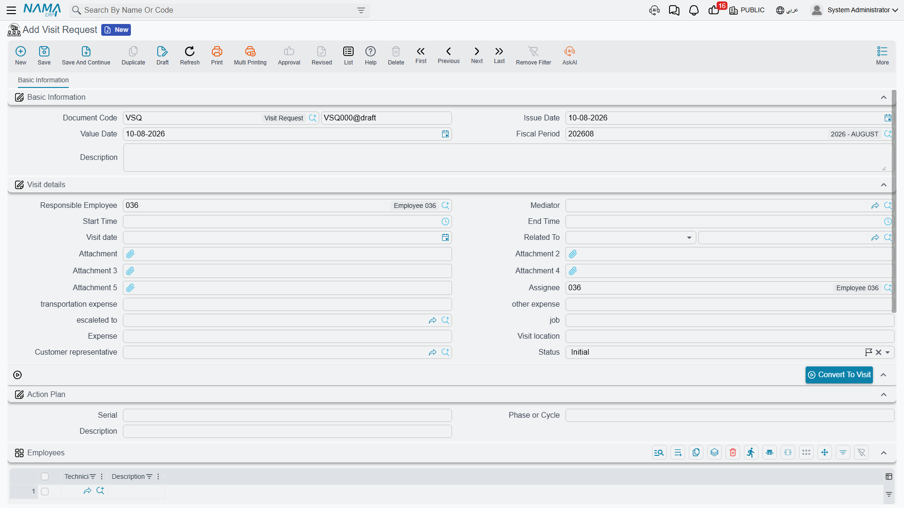This screenshot has height=508, width=904.
Task: Click in the Description text area
Action: [x=508, y=158]
